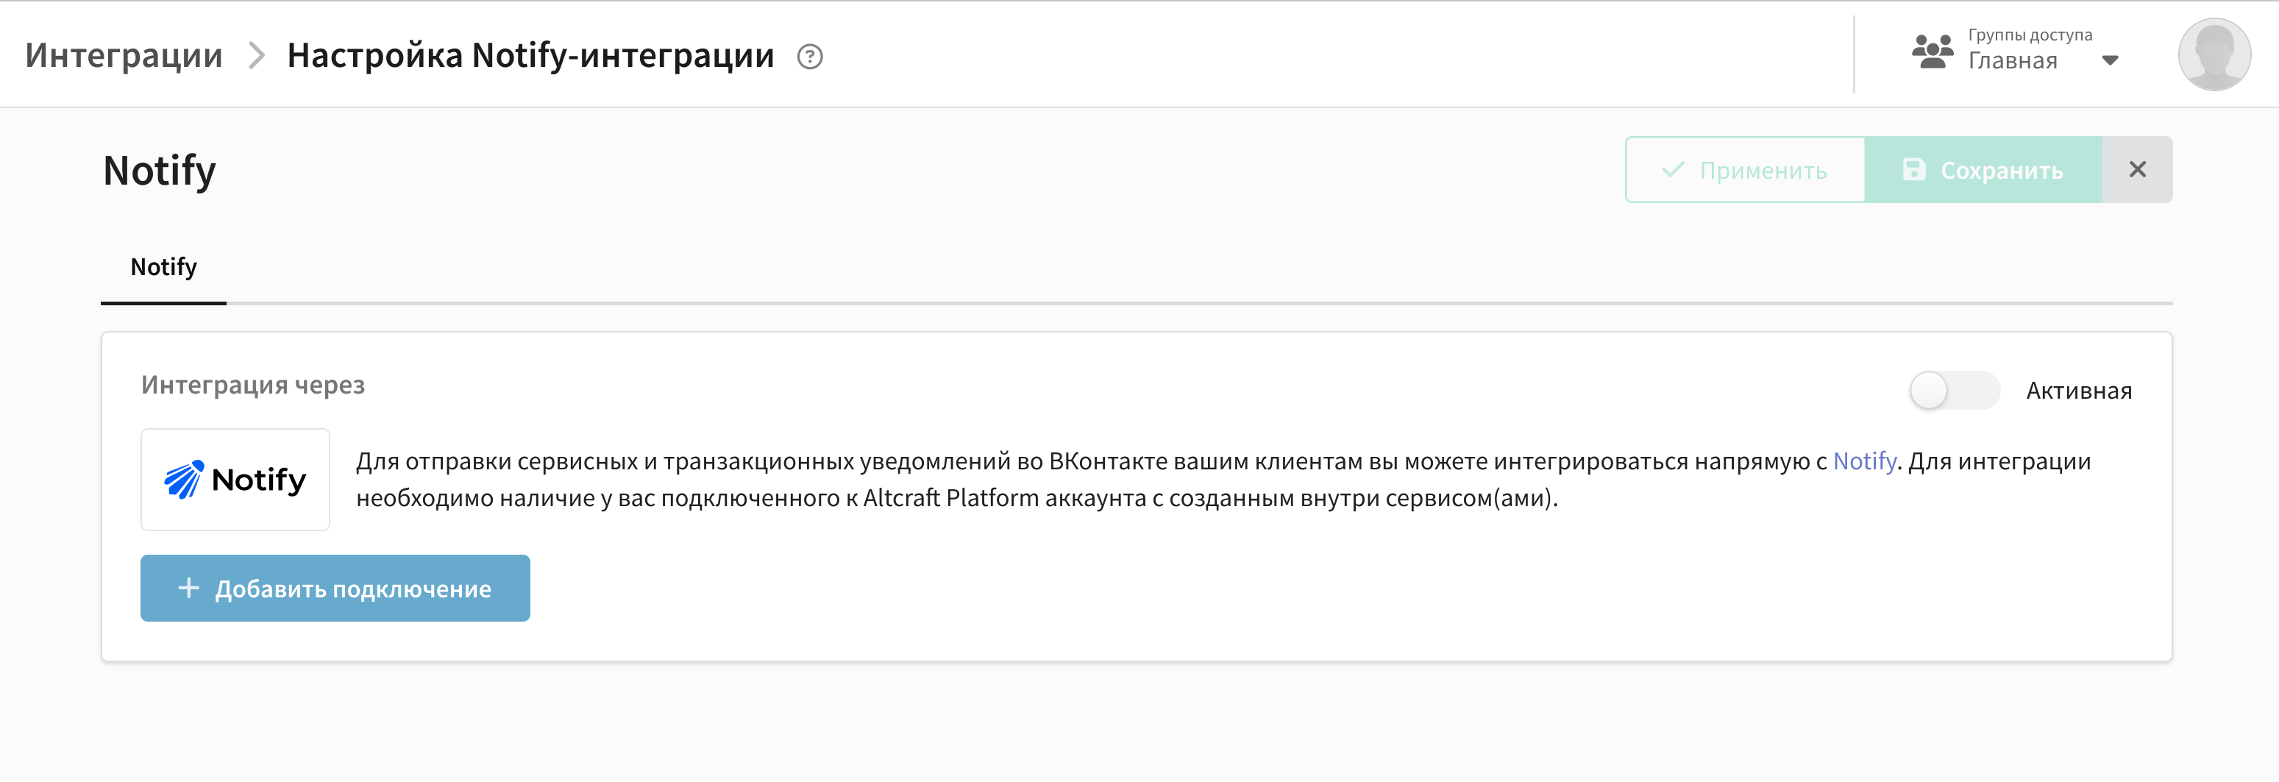
Task: Open the user avatar profile
Action: (x=2214, y=55)
